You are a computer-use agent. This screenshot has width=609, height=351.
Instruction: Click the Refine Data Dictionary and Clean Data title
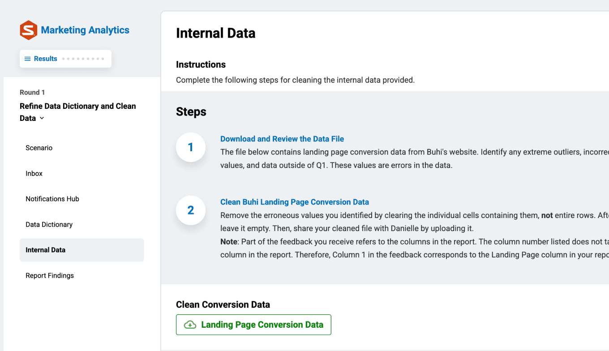coord(77,106)
